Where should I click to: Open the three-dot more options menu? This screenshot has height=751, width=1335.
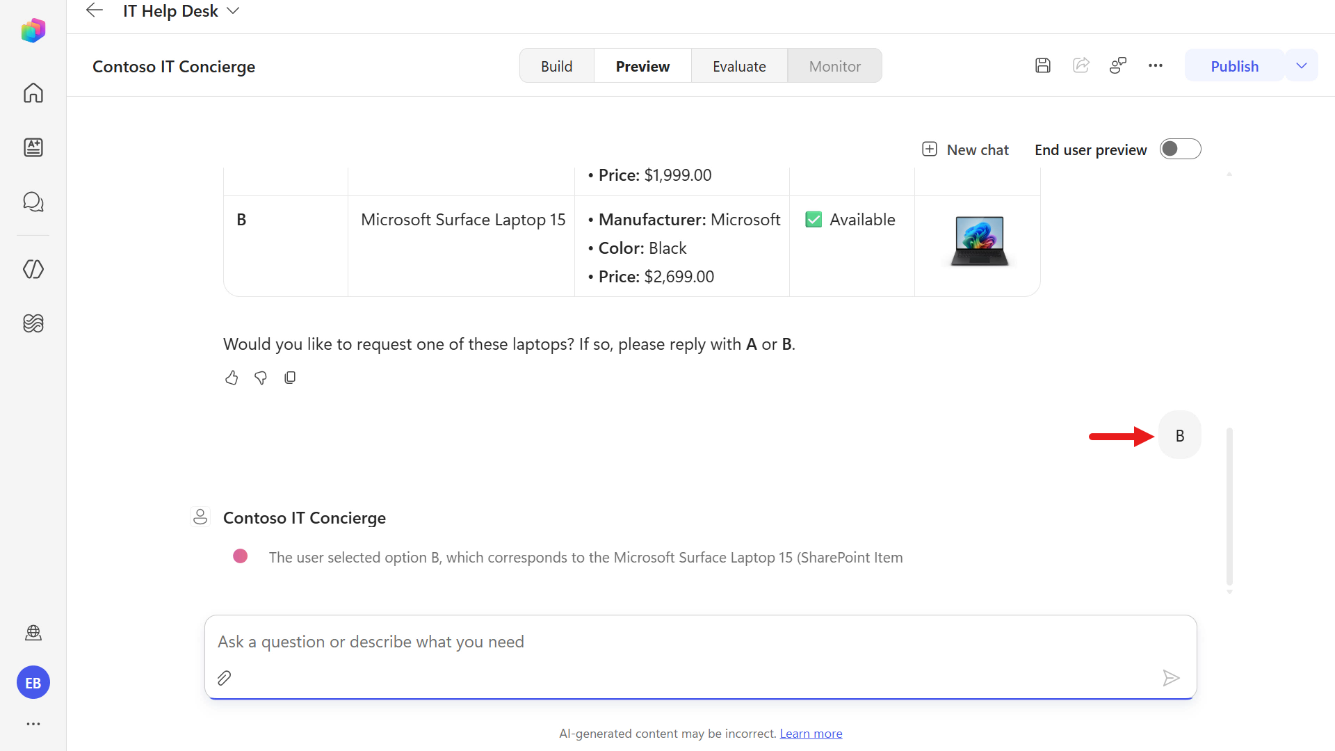[x=1156, y=65]
